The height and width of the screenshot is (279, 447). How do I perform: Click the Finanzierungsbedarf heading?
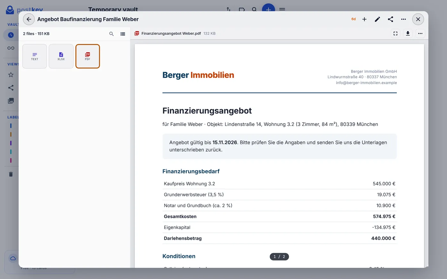click(x=191, y=171)
